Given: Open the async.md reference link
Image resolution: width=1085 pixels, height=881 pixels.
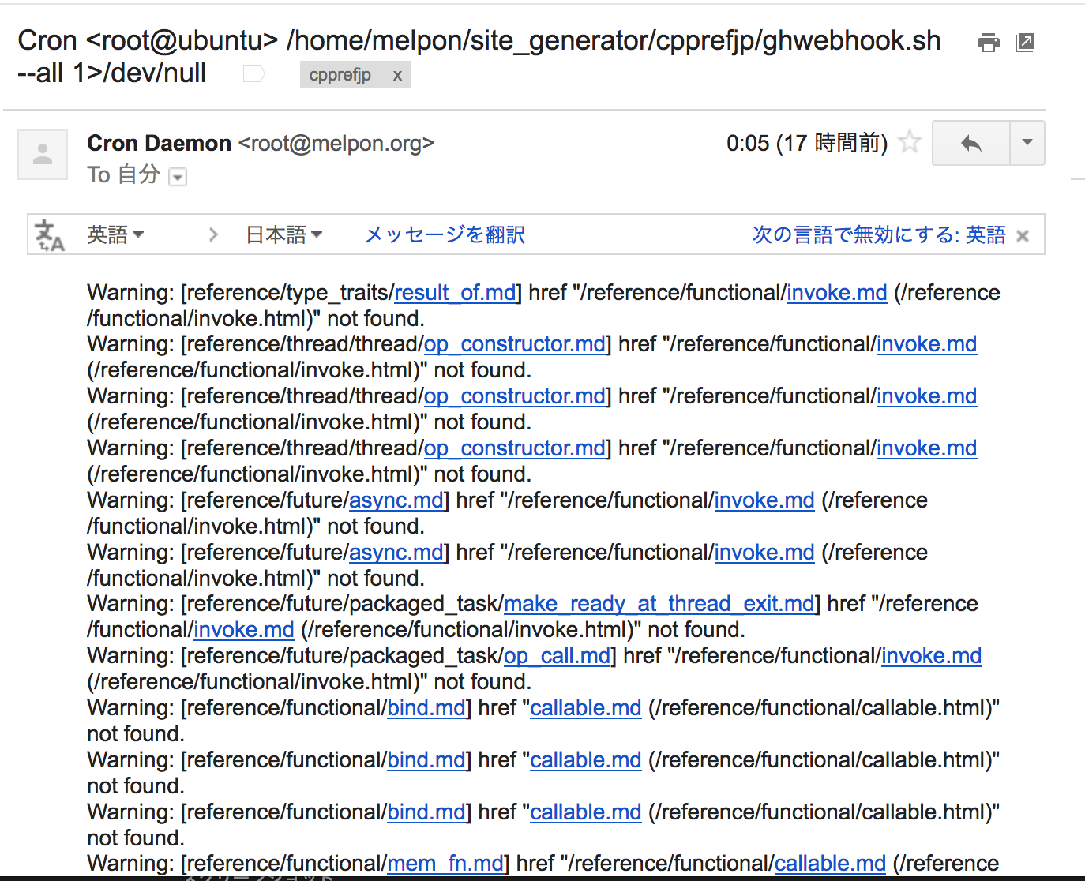Looking at the screenshot, I should tap(396, 500).
